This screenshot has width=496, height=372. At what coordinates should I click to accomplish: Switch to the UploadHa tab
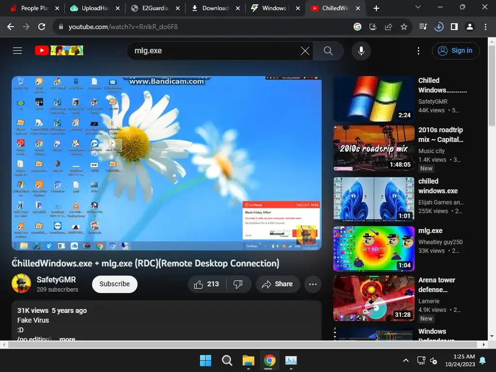[x=94, y=8]
